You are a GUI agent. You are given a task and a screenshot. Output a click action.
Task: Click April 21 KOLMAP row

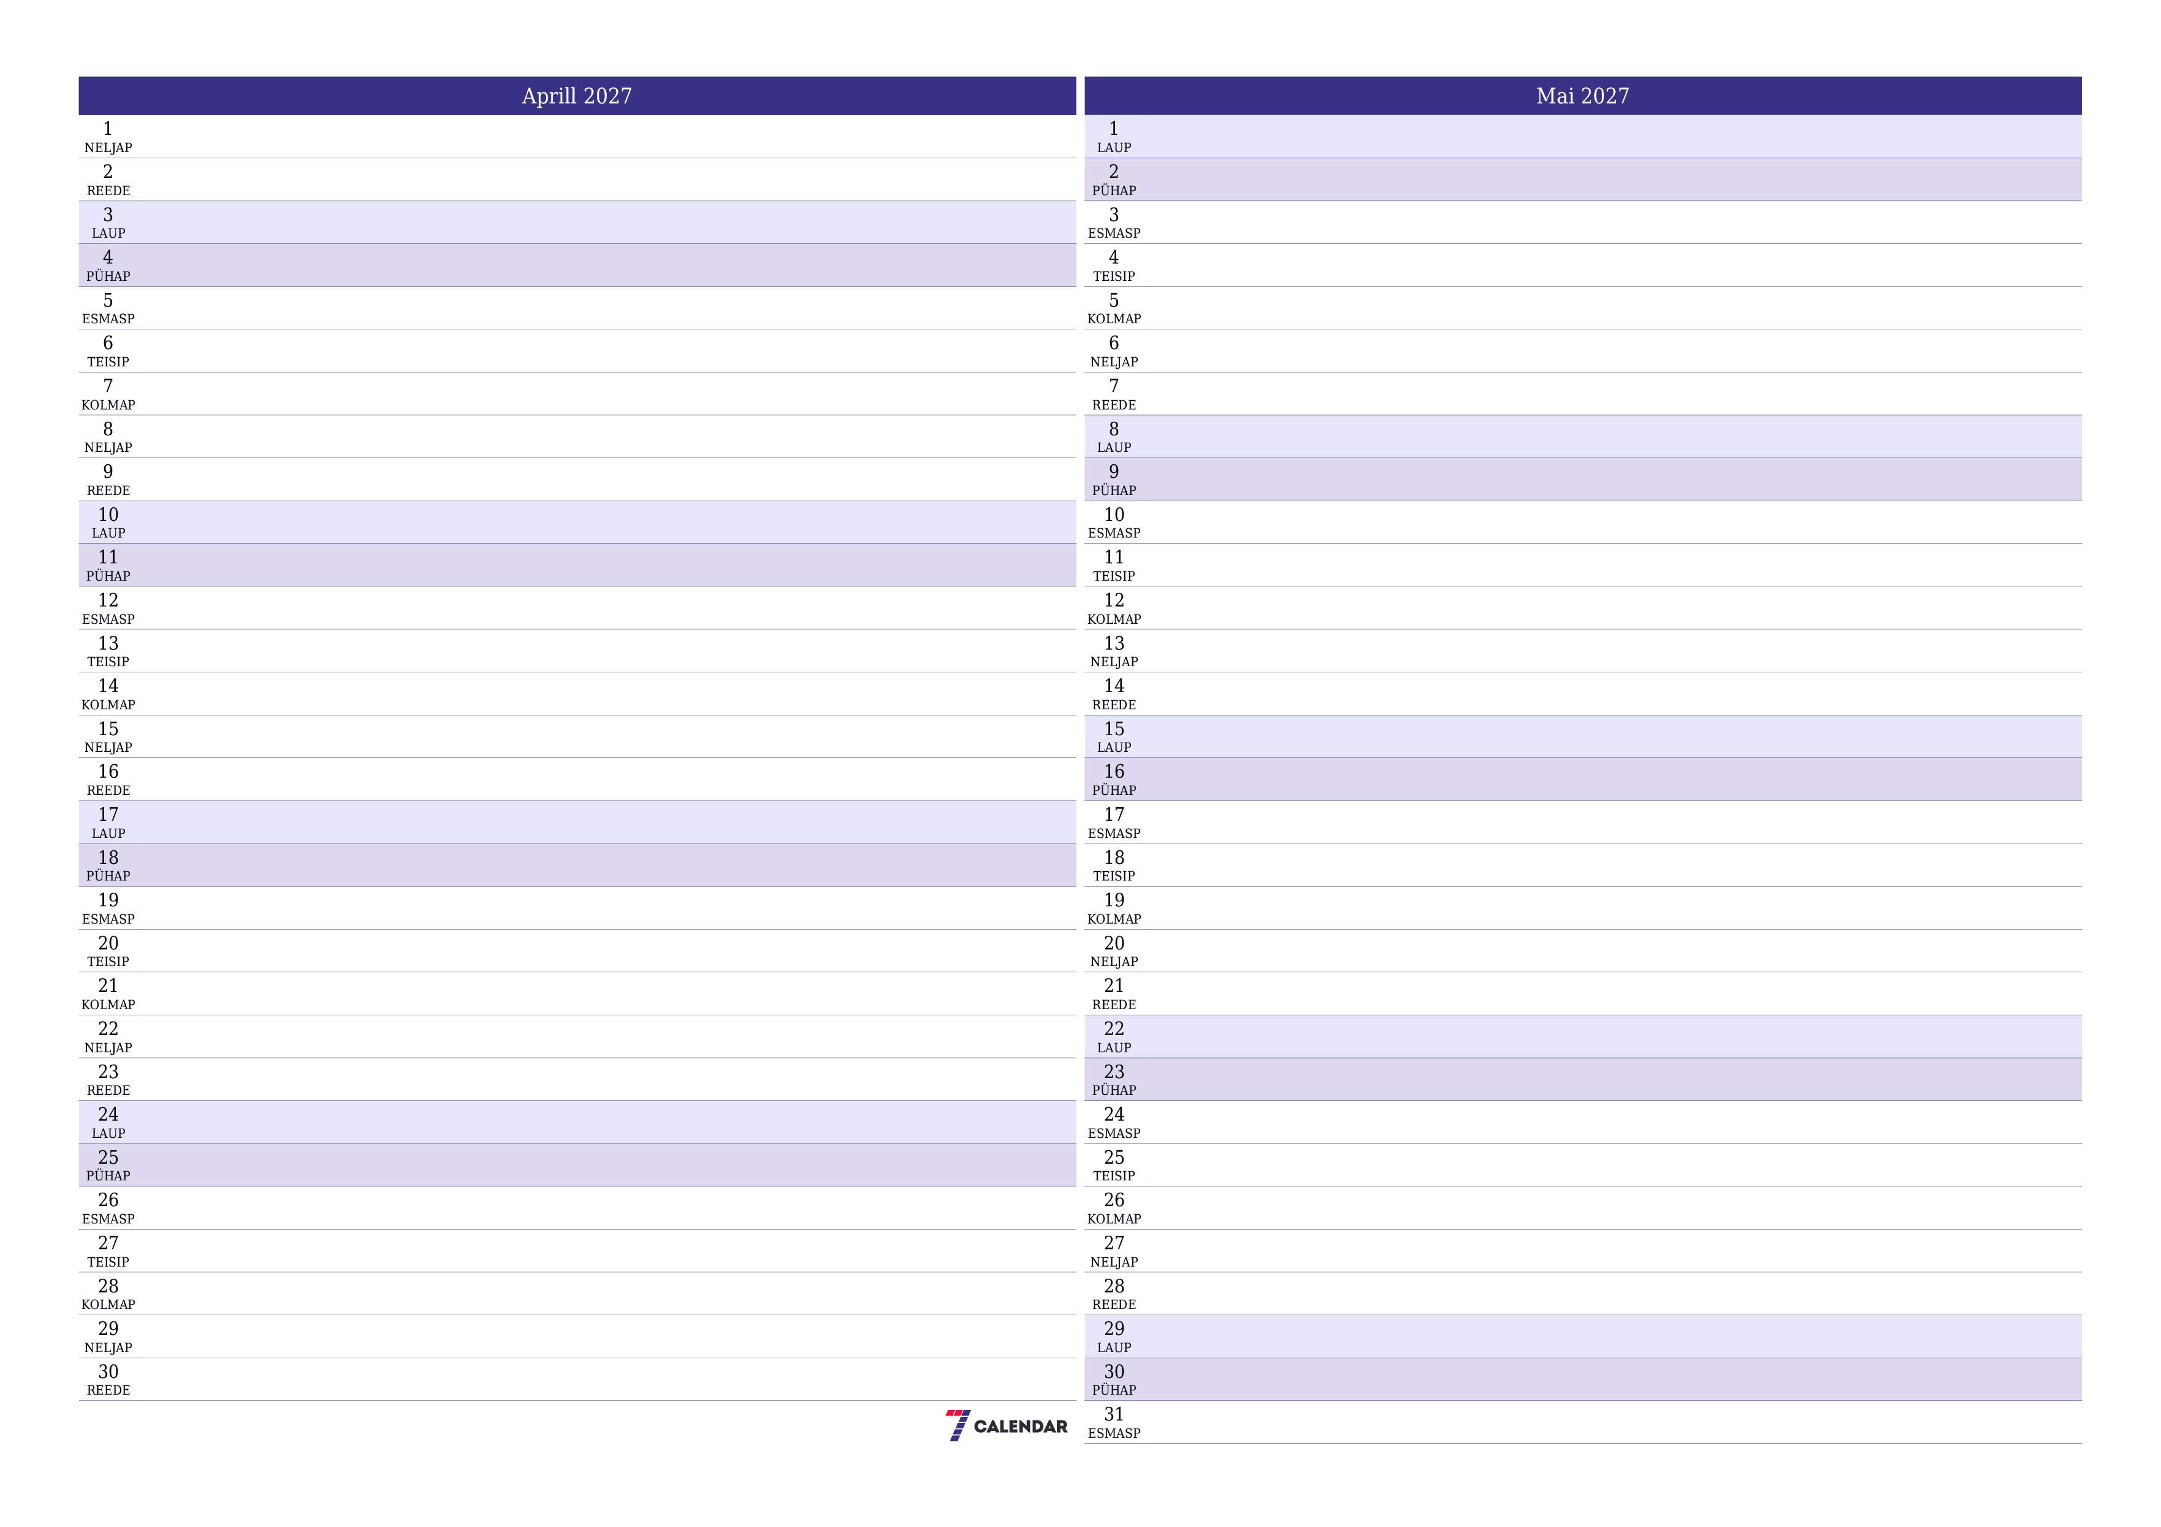577,994
